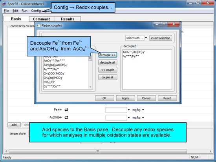Image resolution: width=216 pixels, height=162 pixels.
Task: Click the swap icon next to As(OH)4-
Action: [66, 118]
